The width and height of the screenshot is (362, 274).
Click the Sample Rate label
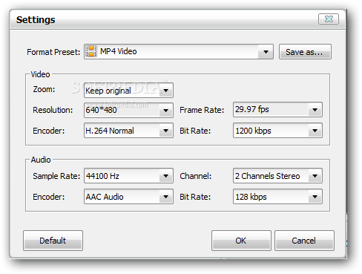coord(56,176)
